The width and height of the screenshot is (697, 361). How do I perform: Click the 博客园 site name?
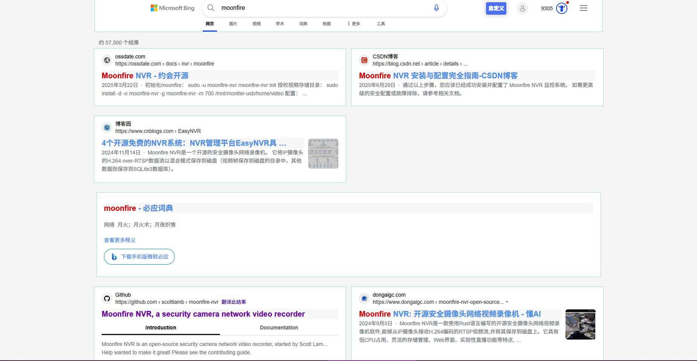coord(123,124)
